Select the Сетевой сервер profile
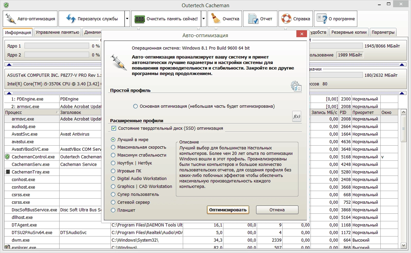Image resolution: width=411 pixels, height=253 pixels. (130, 202)
